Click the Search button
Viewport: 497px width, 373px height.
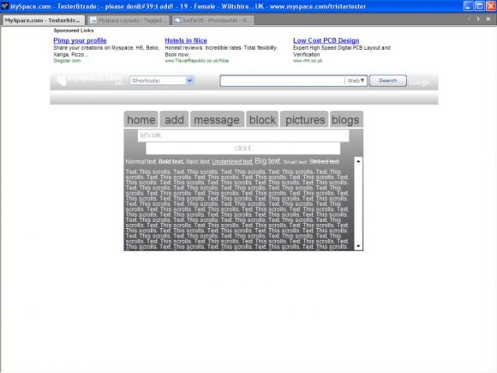[388, 81]
